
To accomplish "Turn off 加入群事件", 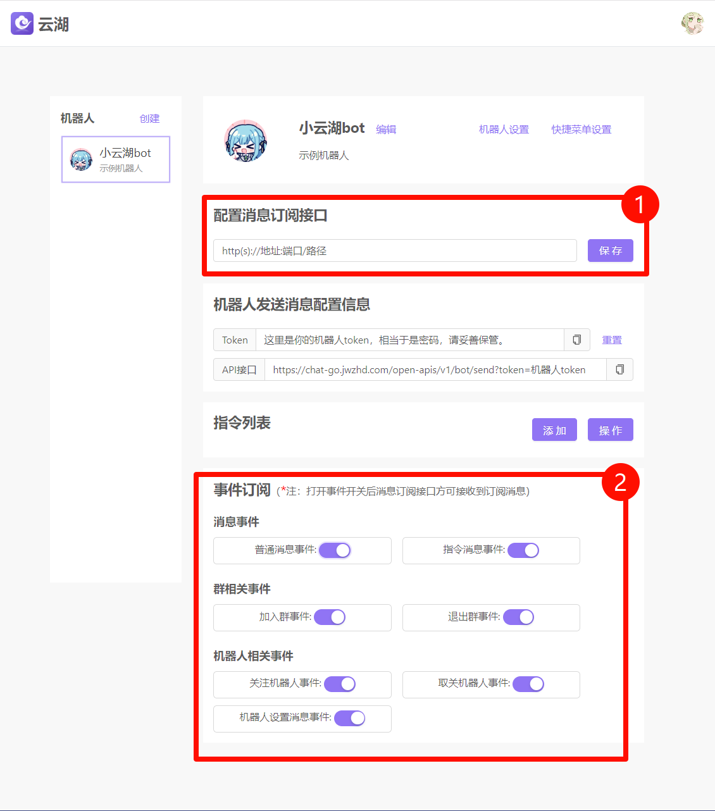I will point(330,617).
